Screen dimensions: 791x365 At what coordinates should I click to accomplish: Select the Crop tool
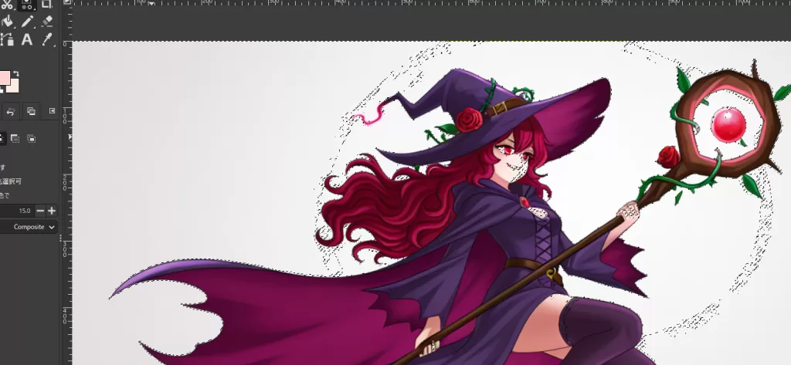(x=47, y=4)
